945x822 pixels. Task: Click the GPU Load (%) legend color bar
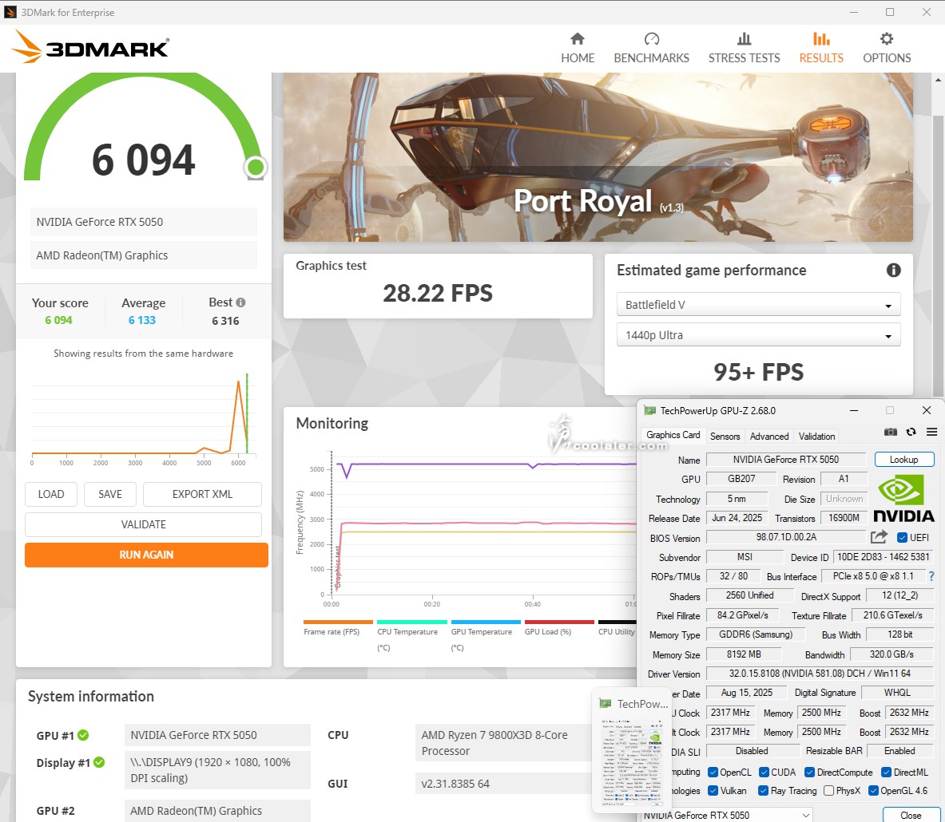click(x=559, y=622)
